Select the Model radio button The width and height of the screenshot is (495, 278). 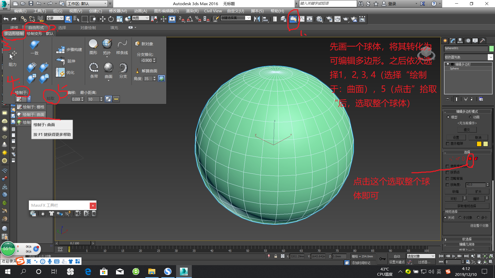coord(448,117)
